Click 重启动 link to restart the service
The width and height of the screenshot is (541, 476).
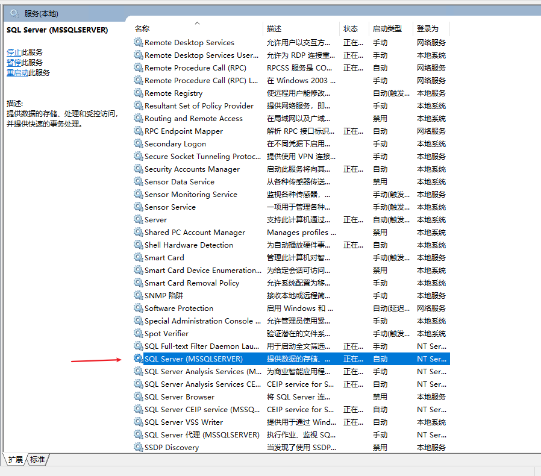[x=17, y=73]
